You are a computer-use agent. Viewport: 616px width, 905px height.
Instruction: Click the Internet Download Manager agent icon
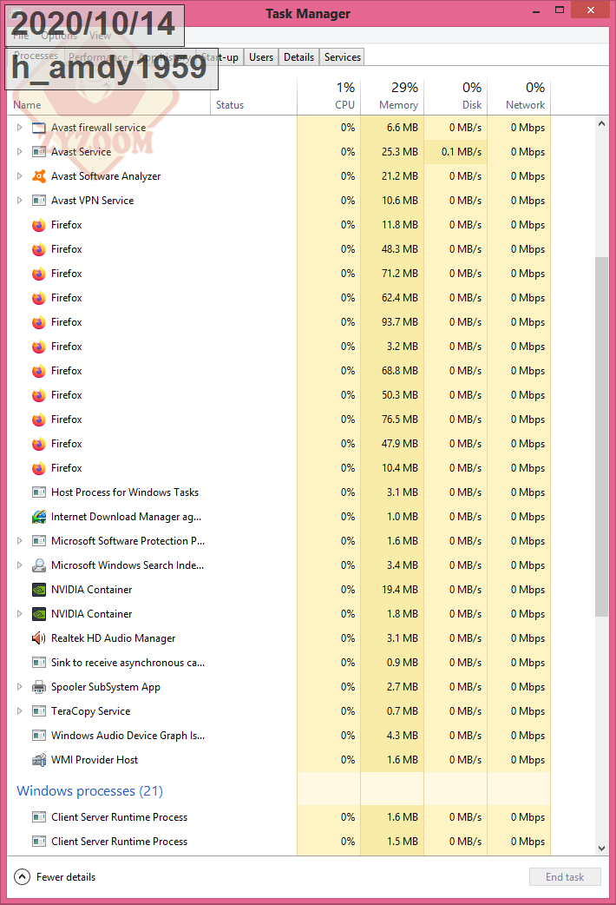[39, 517]
